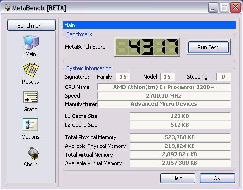Click the Graph label in sidebar
Screen dimensions: 243x190
pos(31,109)
